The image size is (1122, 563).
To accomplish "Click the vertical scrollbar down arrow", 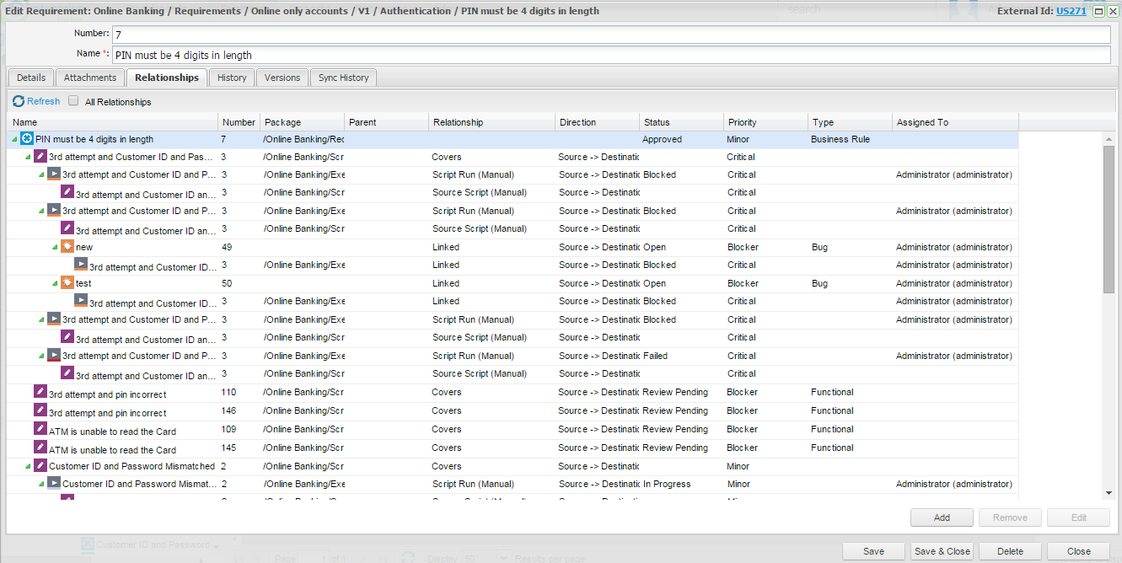I will click(x=1109, y=493).
